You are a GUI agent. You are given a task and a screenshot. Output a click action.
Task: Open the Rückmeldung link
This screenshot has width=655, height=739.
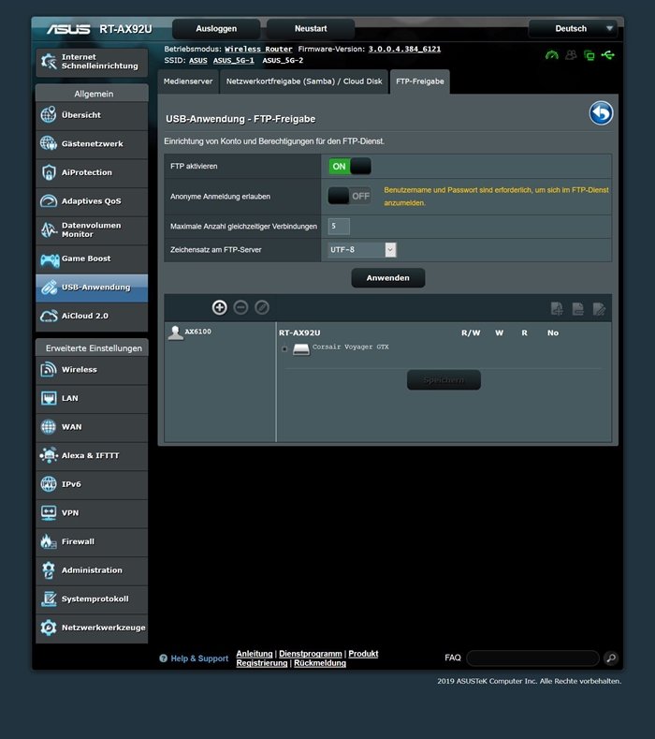(320, 663)
